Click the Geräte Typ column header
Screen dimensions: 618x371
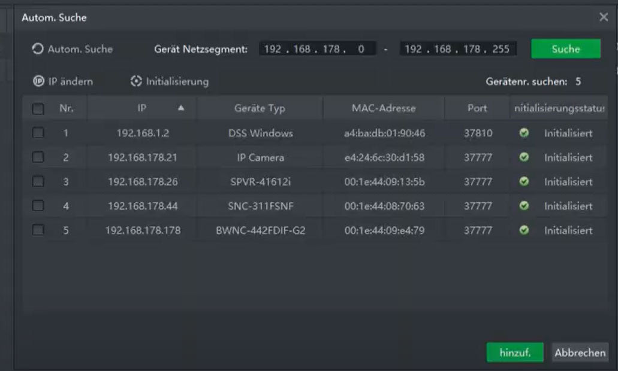click(x=260, y=108)
